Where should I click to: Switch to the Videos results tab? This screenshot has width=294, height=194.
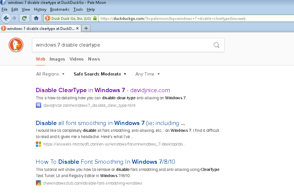76,59
